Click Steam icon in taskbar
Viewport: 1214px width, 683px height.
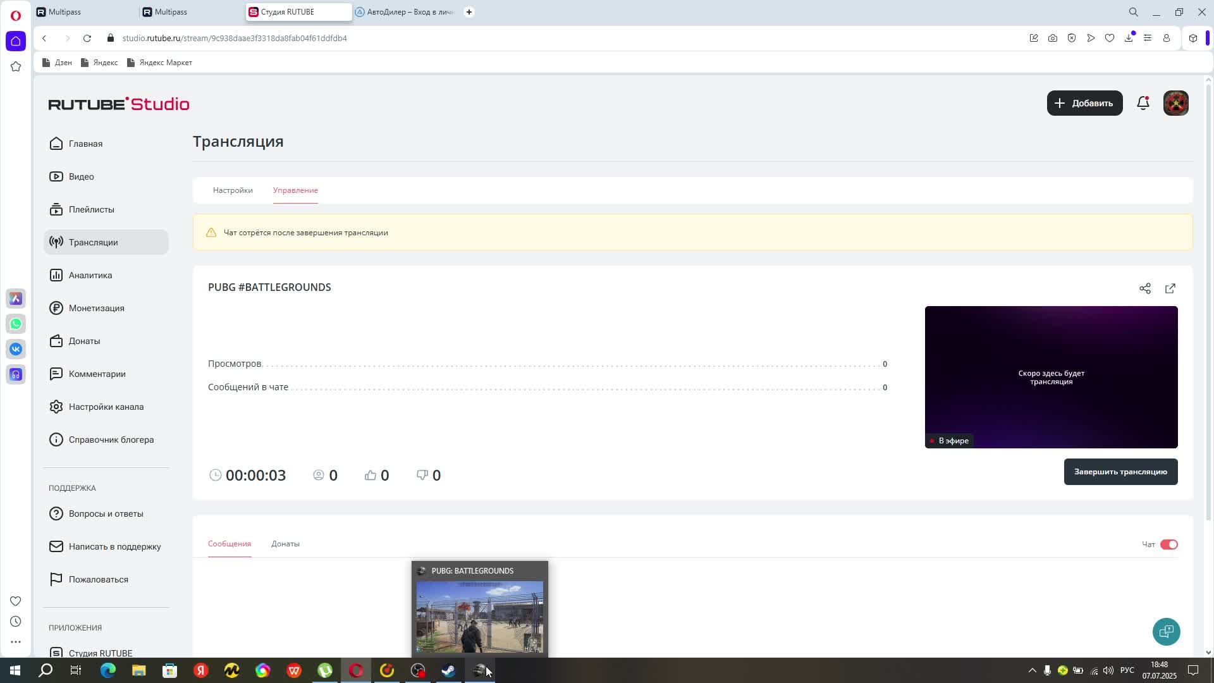[449, 670]
